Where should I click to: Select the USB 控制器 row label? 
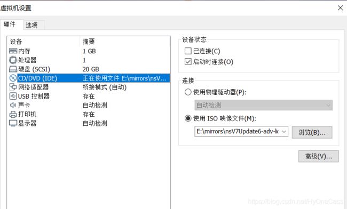tap(34, 97)
